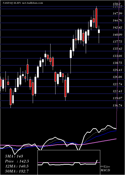Image resolution: width=125 pixels, height=175 pixels.
Task: Click the 150.2 top price label
Action: tap(117, 4)
